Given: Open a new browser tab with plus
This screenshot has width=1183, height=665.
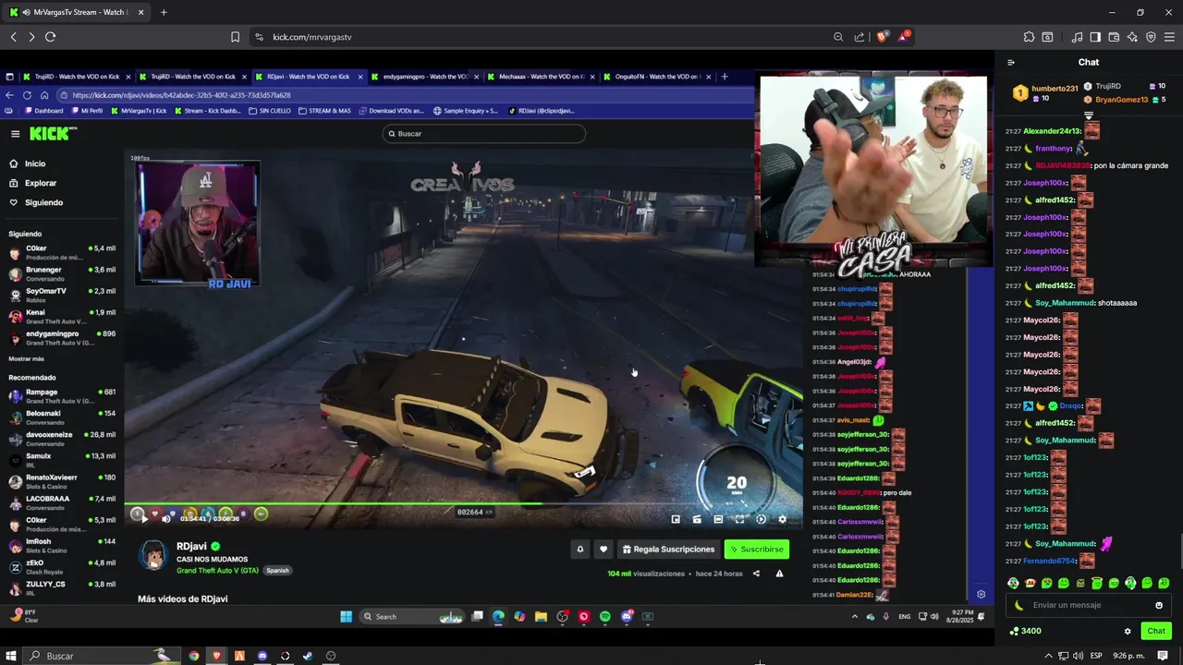Looking at the screenshot, I should [x=164, y=12].
